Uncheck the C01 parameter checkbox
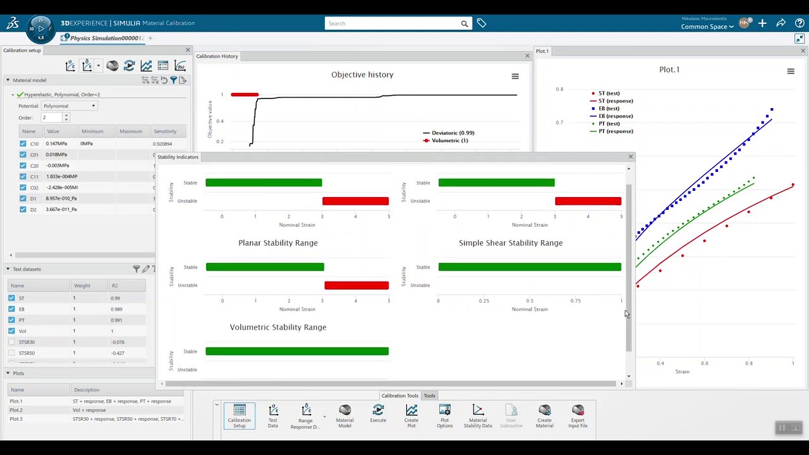This screenshot has height=455, width=809. coord(23,154)
